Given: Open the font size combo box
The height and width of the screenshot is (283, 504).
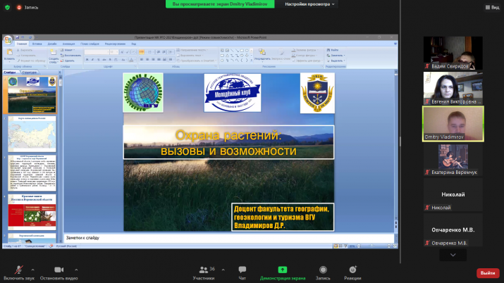Looking at the screenshot, I should point(113,52).
